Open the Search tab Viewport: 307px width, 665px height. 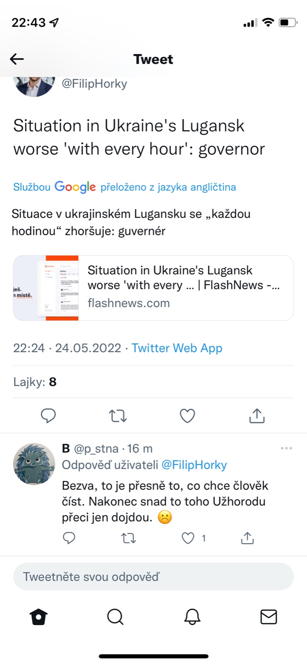115,617
